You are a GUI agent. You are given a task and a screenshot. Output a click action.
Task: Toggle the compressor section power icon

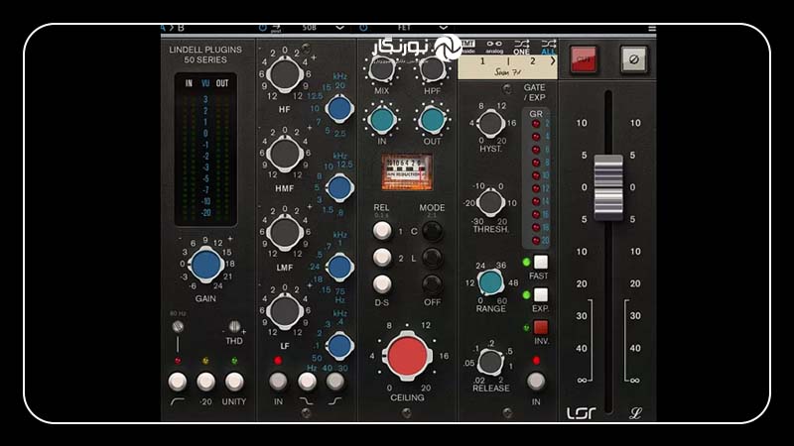tap(363, 28)
